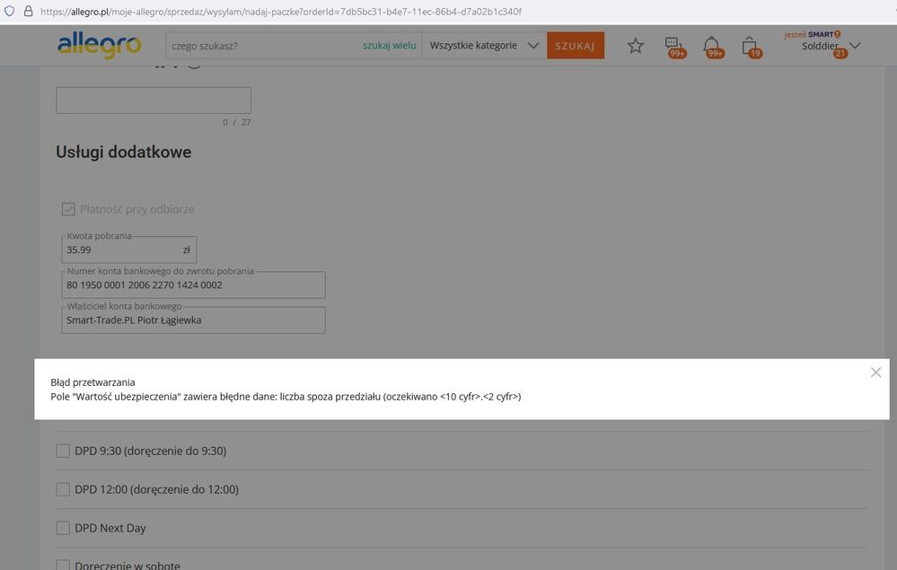Click the "szukaj wielu" link

(389, 46)
